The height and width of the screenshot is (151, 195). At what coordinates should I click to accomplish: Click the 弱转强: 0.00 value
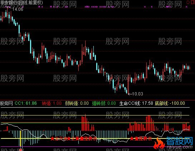[77, 103]
